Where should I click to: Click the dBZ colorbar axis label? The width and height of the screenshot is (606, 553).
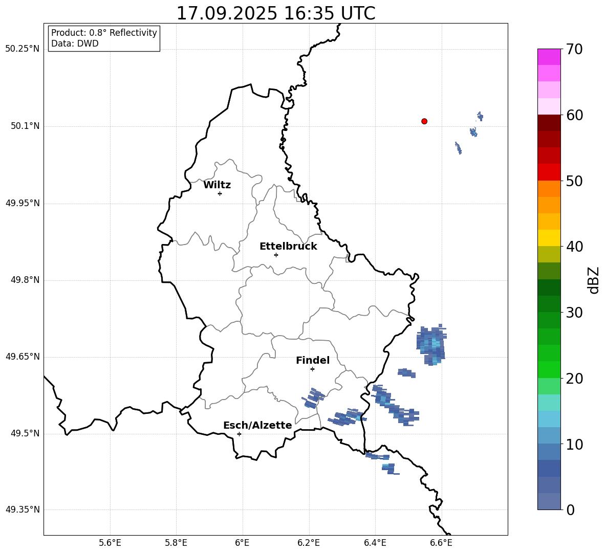(594, 280)
